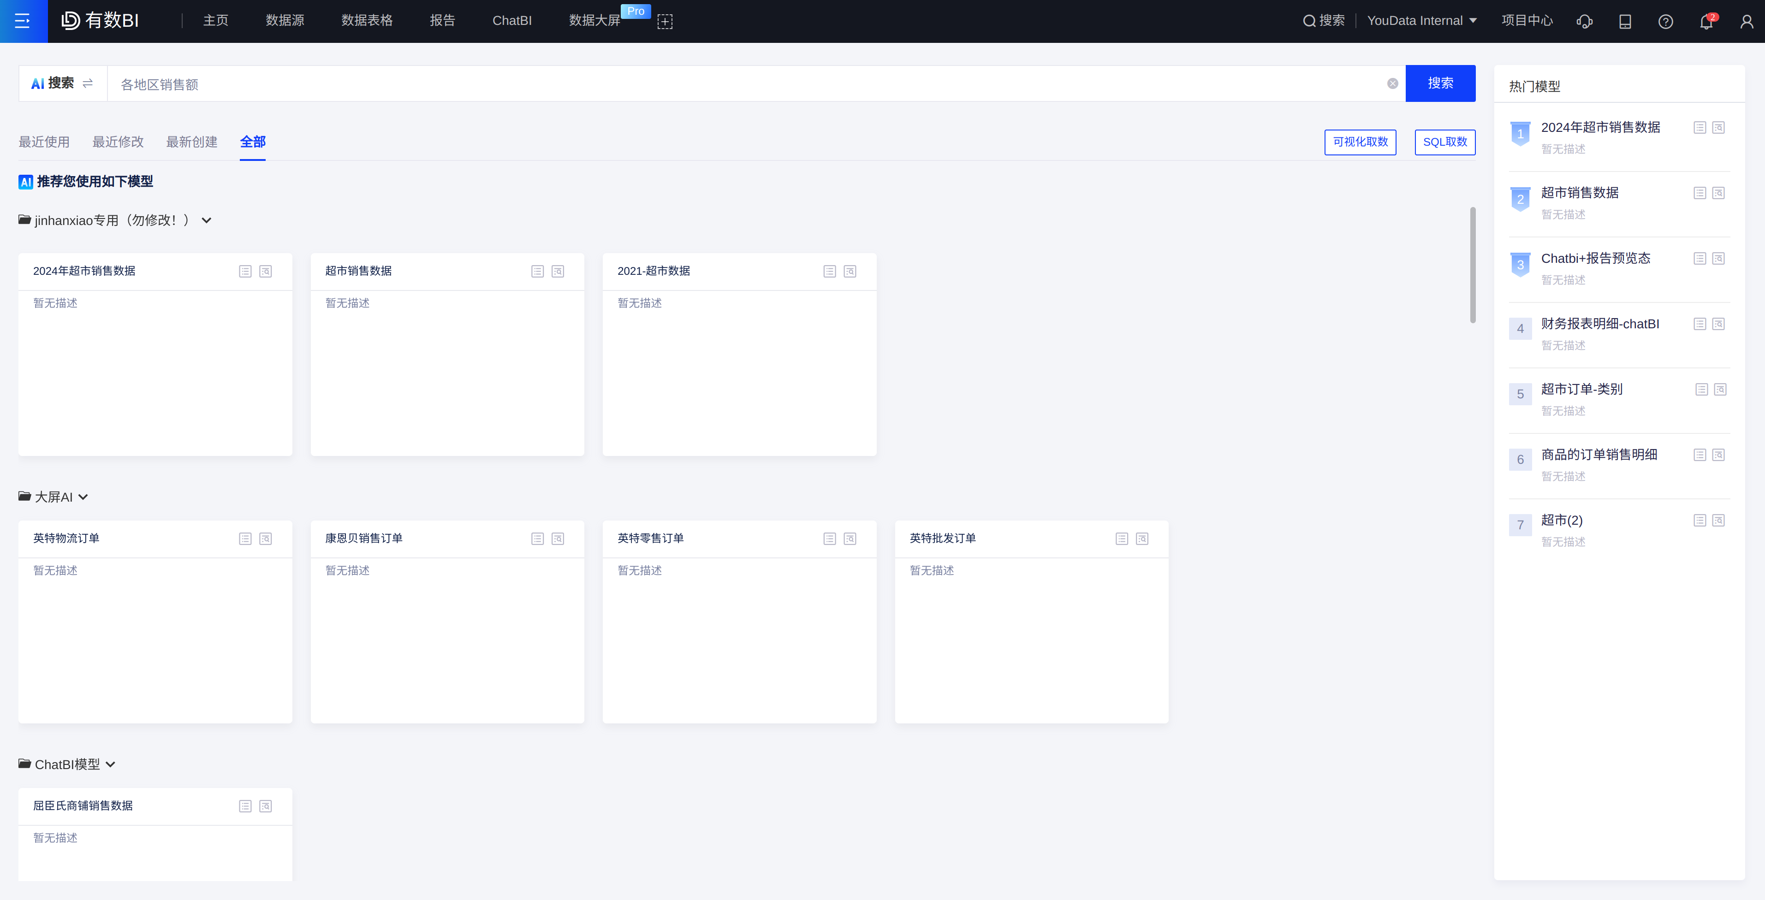
Task: Click the customer support headset icon
Action: [1584, 21]
